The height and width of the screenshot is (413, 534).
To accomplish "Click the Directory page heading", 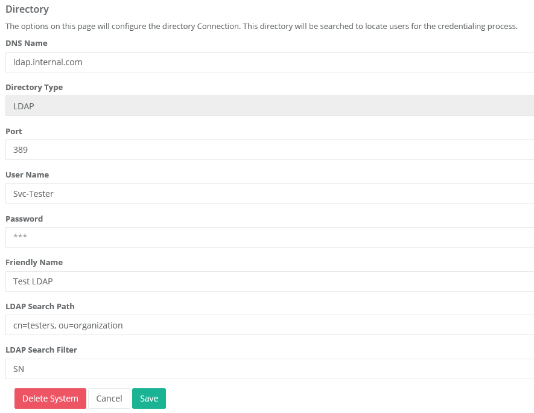I will coord(27,10).
